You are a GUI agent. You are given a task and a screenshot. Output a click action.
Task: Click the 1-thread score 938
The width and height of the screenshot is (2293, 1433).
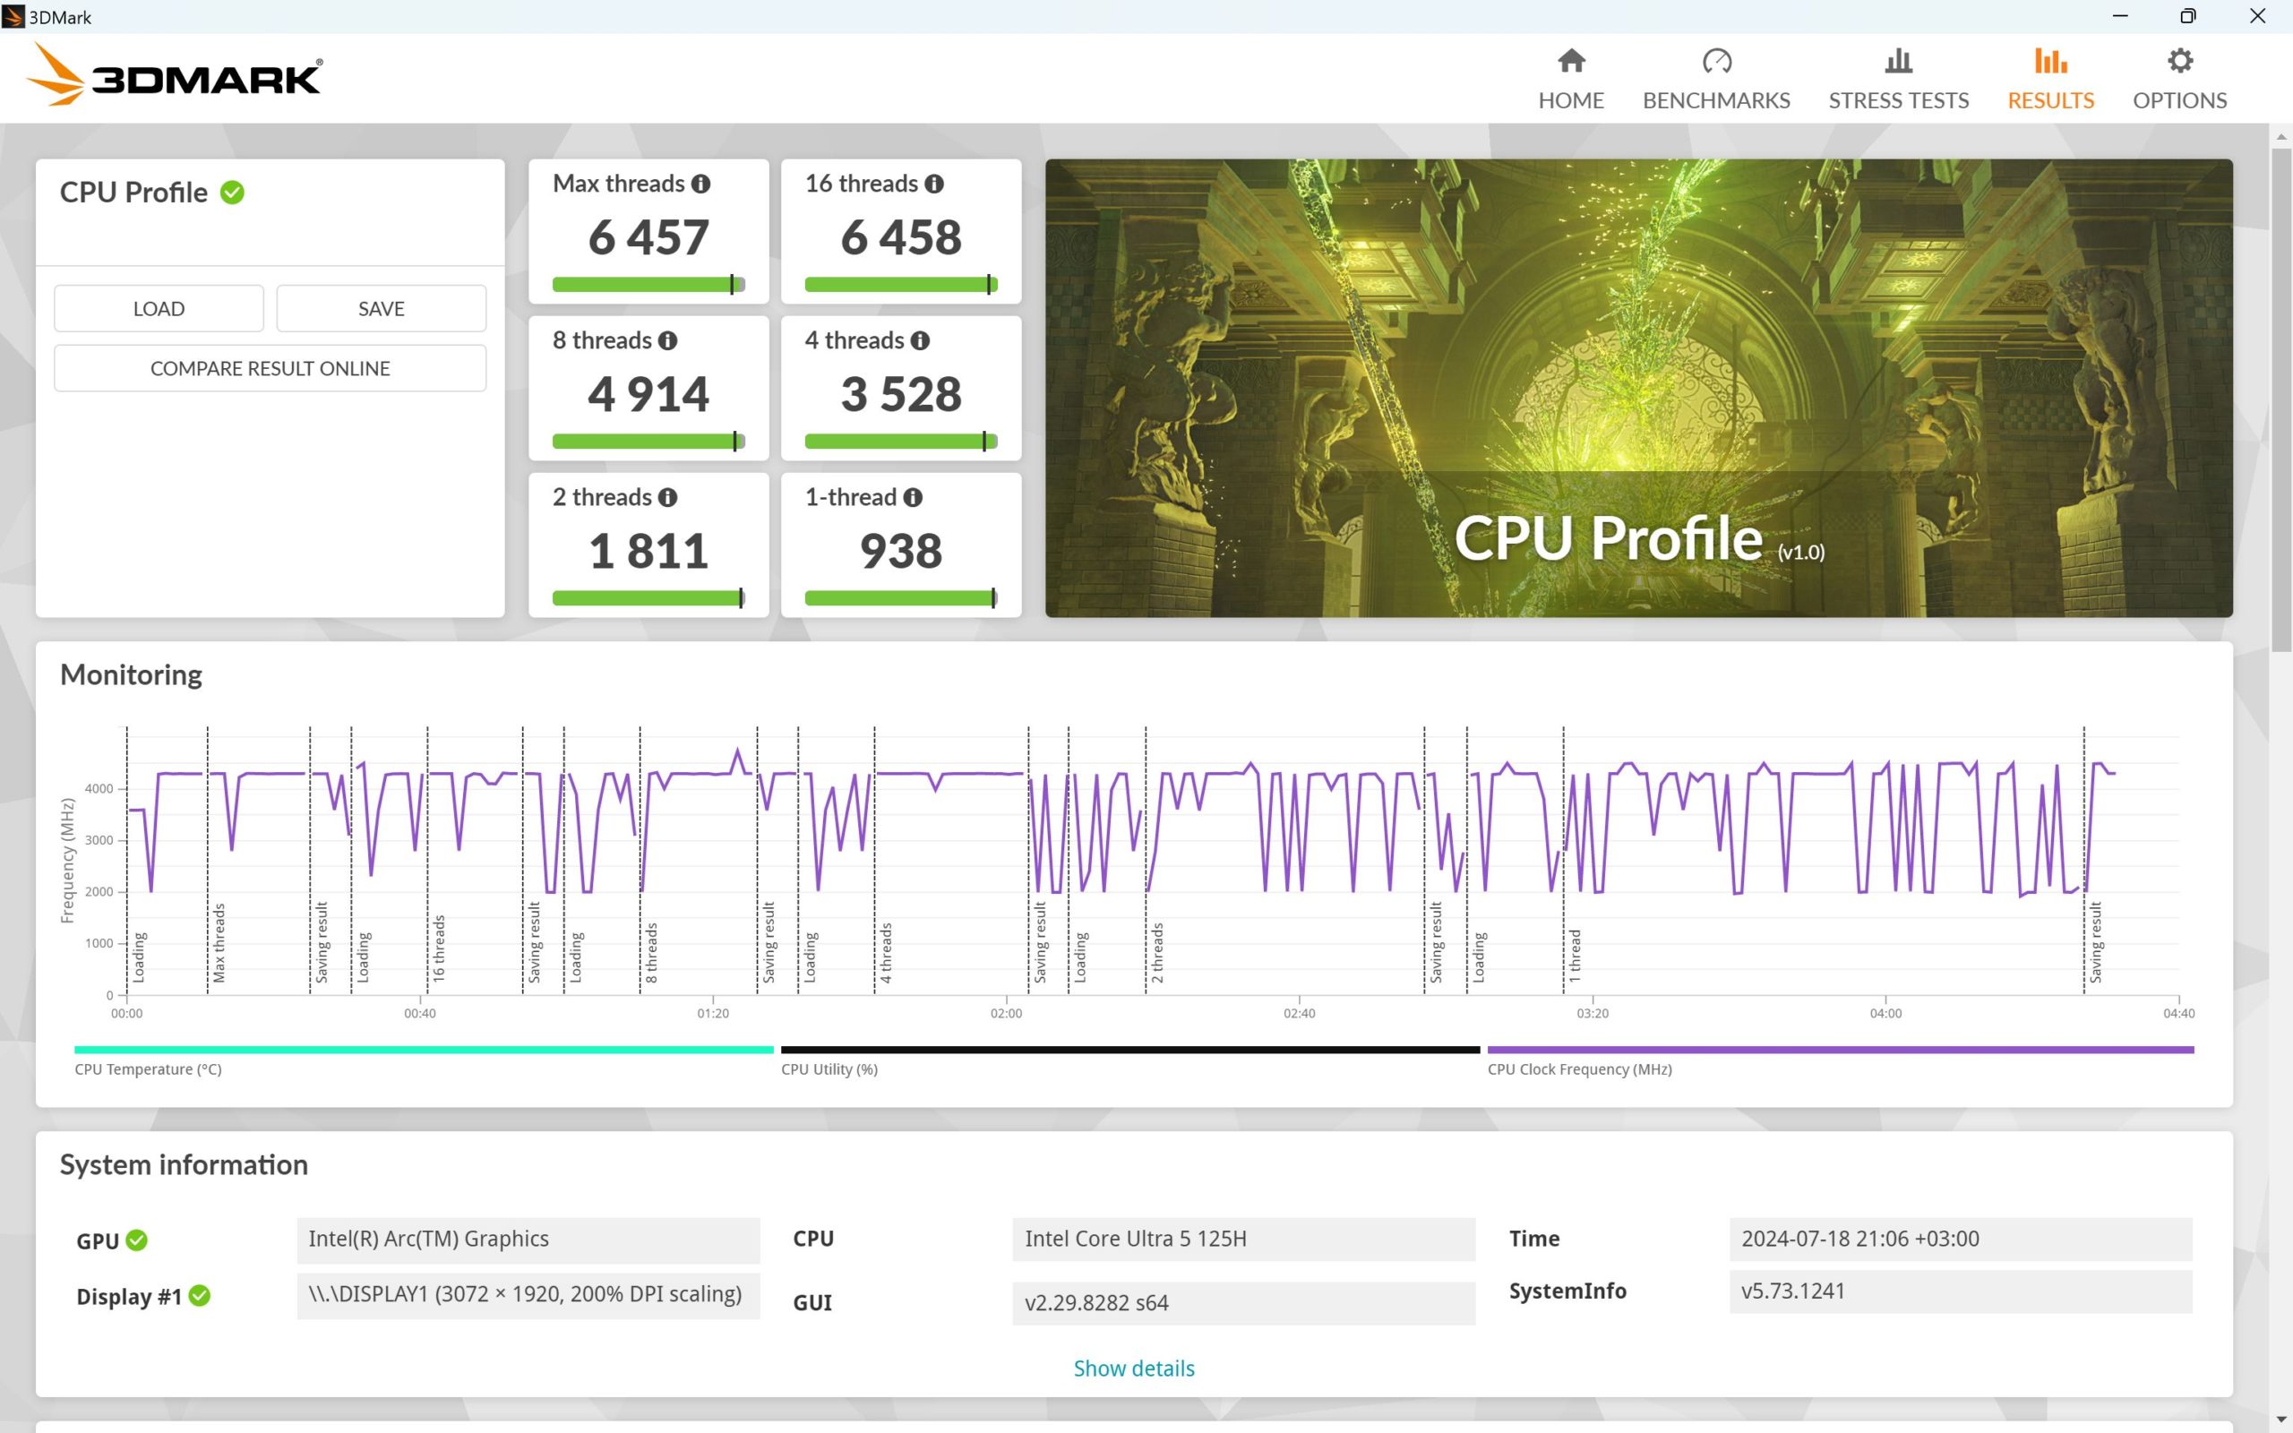(900, 552)
